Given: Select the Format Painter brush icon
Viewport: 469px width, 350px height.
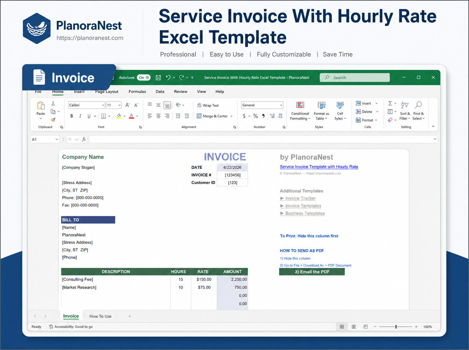Looking at the screenshot, I should pyautogui.click(x=53, y=120).
